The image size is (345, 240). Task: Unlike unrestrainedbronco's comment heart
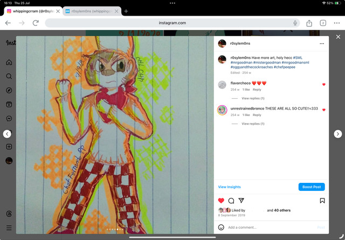pos(323,110)
